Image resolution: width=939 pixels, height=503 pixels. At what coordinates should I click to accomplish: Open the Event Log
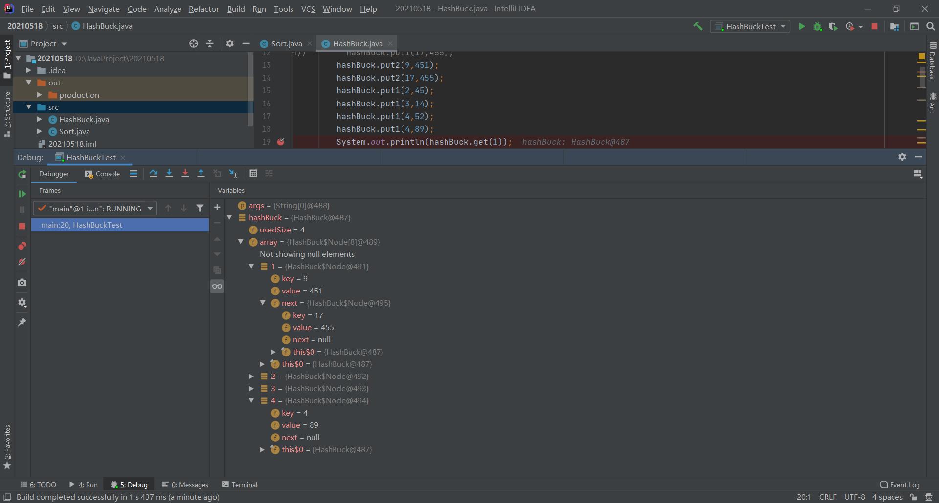[900, 484]
